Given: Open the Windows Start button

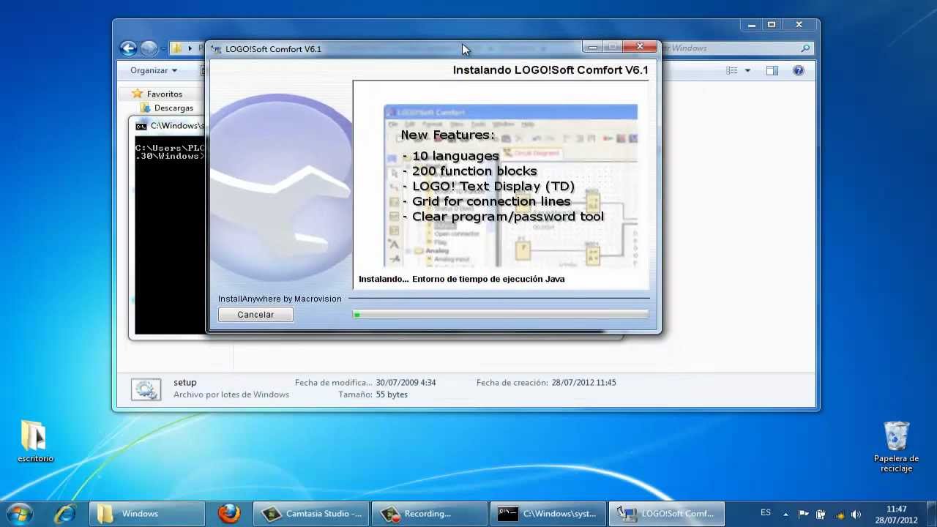Looking at the screenshot, I should click(x=20, y=513).
